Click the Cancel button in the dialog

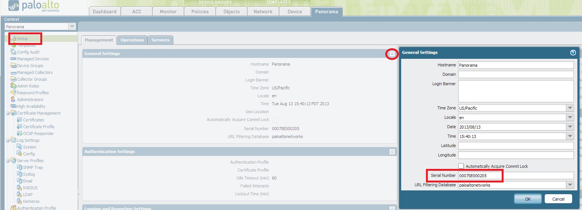pos(558,199)
